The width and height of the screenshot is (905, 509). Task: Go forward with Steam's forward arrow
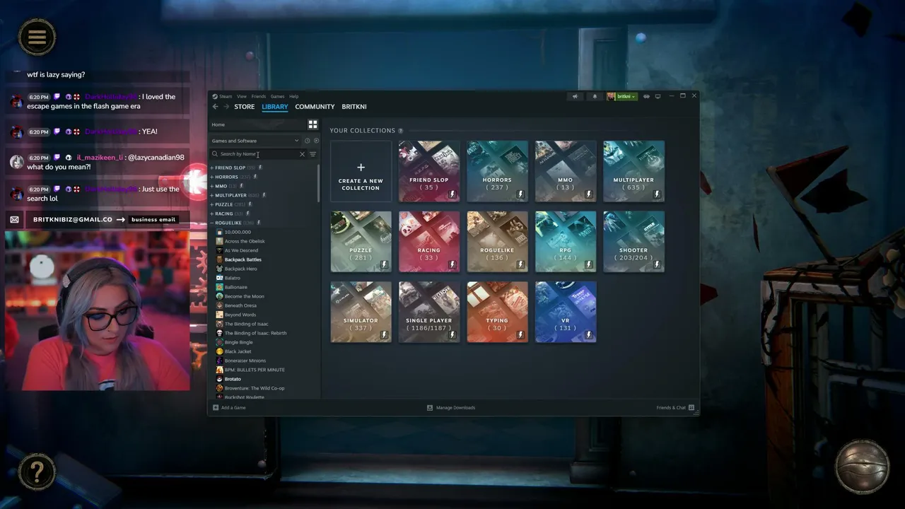tap(226, 107)
